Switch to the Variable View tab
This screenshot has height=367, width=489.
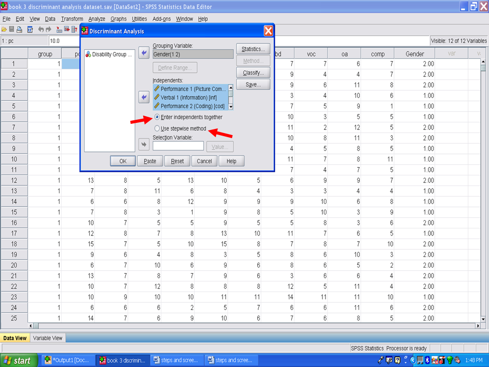pos(48,338)
